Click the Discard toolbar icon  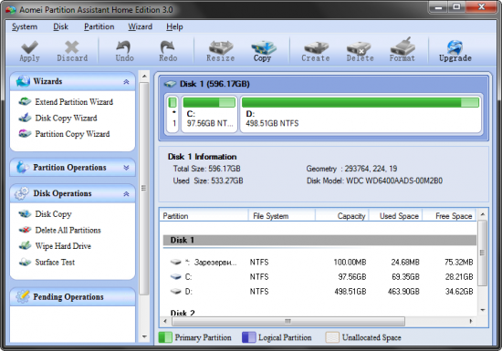72,47
